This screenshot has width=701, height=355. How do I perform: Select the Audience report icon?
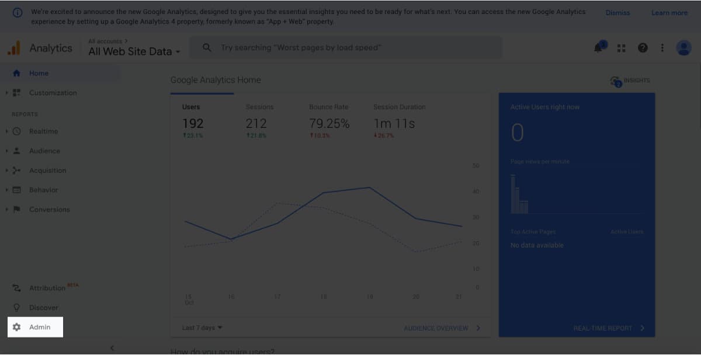pos(18,151)
